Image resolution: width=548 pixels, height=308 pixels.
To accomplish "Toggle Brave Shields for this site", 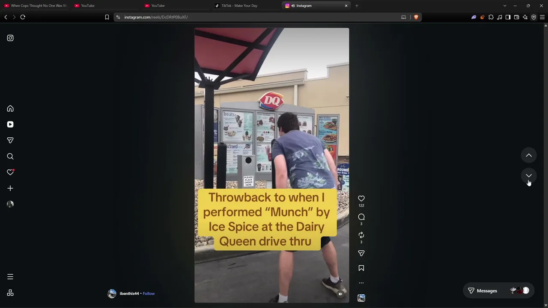I will tap(416, 17).
